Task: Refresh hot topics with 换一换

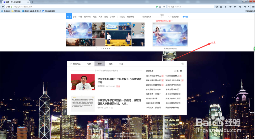Action: tap(178, 71)
